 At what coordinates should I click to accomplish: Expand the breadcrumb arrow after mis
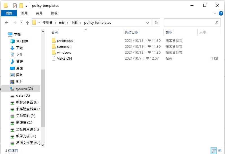67,23
